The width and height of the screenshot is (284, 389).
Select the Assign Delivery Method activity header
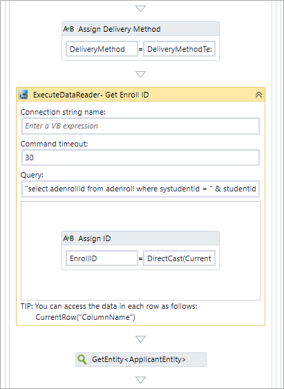coord(141,29)
